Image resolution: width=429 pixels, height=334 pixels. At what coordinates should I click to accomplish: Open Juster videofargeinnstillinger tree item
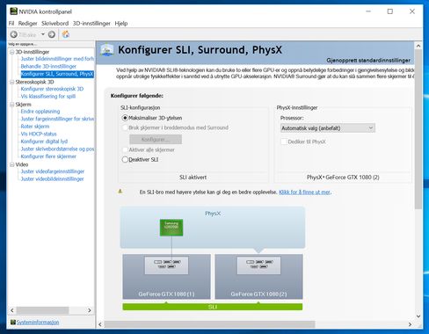click(x=53, y=171)
